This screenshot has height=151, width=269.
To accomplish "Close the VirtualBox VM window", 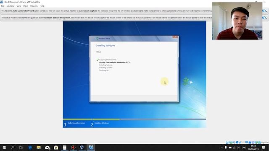I will (x=264, y=2).
